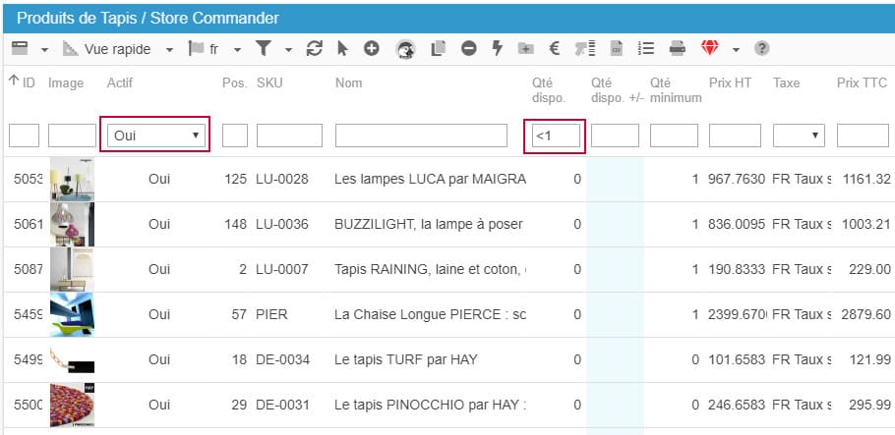
Task: Open the Actif filter dropdown set to Oui
Action: coord(155,136)
